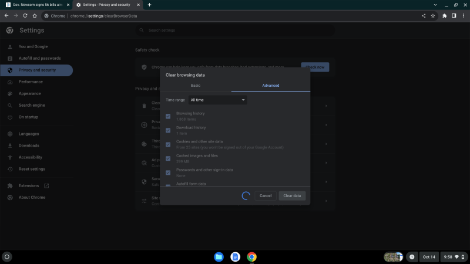Image resolution: width=470 pixels, height=264 pixels.
Task: Toggle the Download history checkbox
Action: pyautogui.click(x=168, y=130)
